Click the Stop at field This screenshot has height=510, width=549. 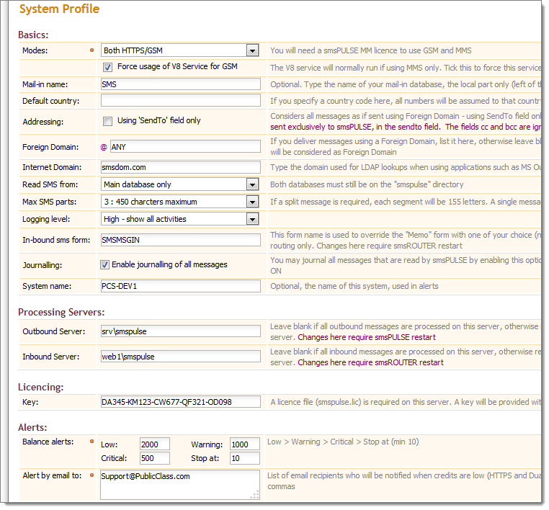coord(245,458)
